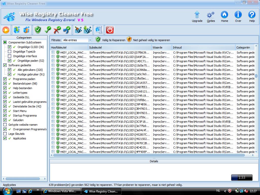Go to Home via the house icon
Viewport: 260px width, 195px height.
[224, 17]
